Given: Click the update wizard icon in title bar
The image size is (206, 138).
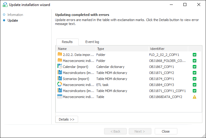Looking at the screenshot, I should [x=5, y=5].
